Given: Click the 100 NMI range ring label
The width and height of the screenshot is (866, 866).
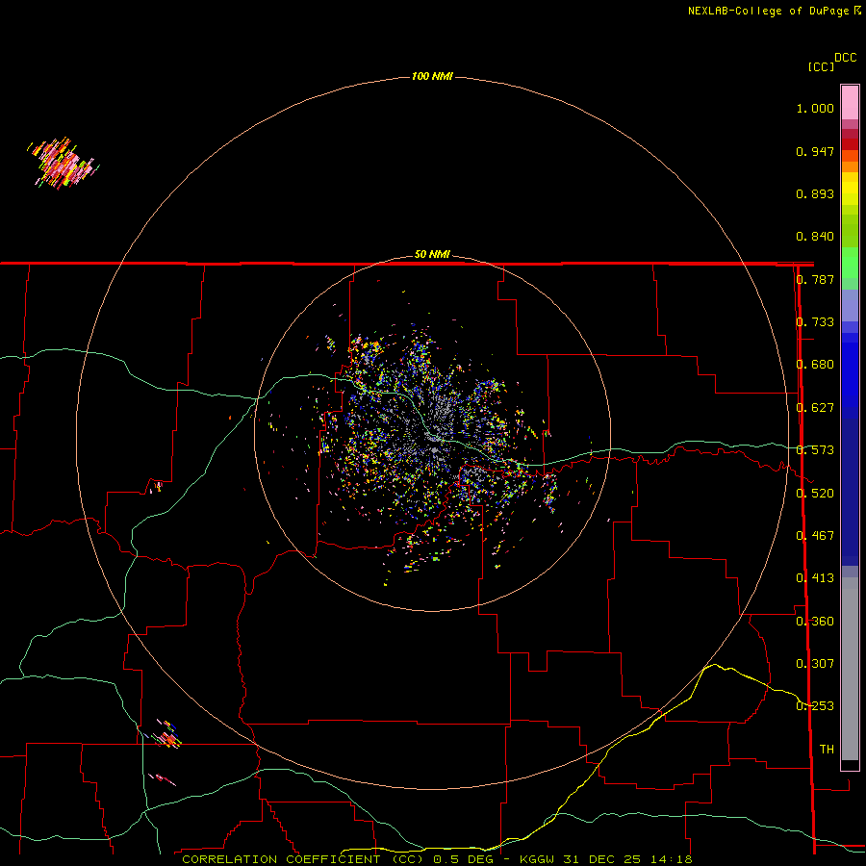Looking at the screenshot, I should (x=432, y=76).
